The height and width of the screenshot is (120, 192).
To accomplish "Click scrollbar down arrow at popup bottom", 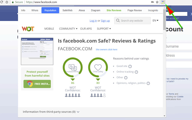I will click(164, 116).
